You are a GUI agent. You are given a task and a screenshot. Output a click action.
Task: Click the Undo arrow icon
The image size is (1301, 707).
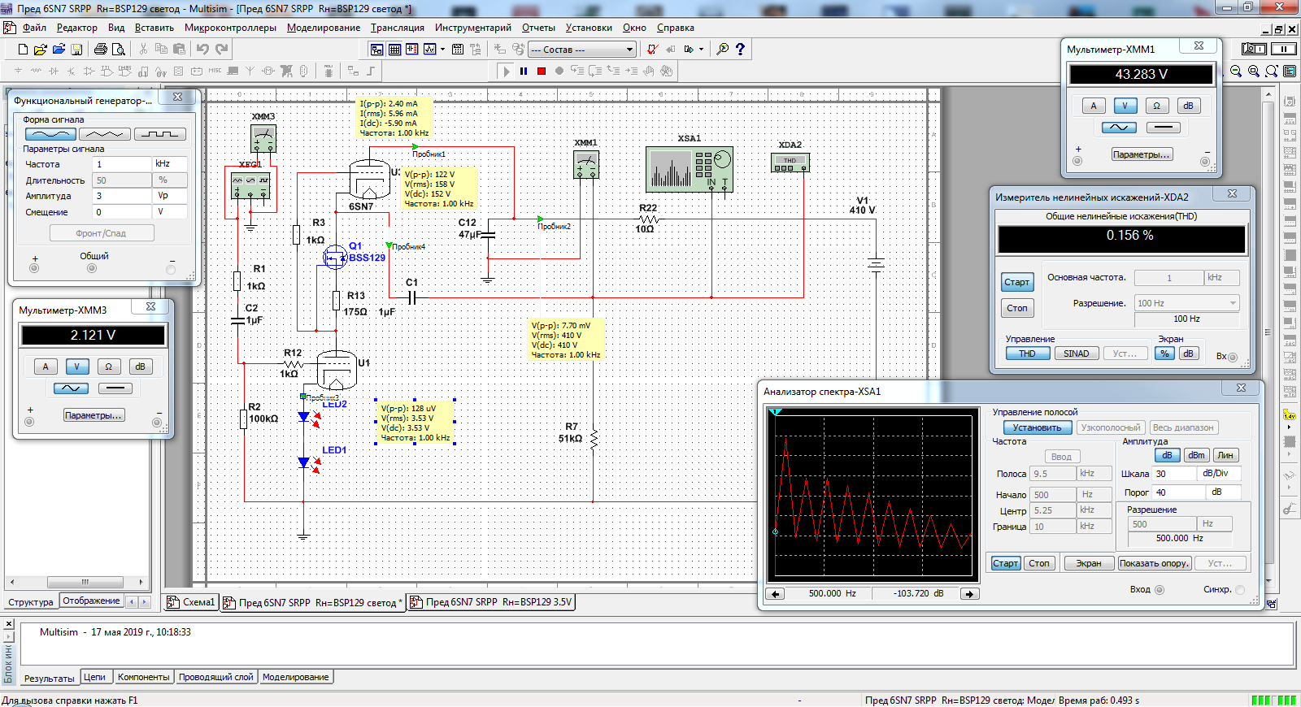202,50
